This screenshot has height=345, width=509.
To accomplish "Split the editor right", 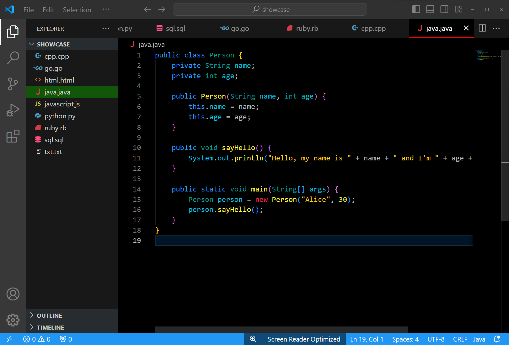I will tap(482, 28).
